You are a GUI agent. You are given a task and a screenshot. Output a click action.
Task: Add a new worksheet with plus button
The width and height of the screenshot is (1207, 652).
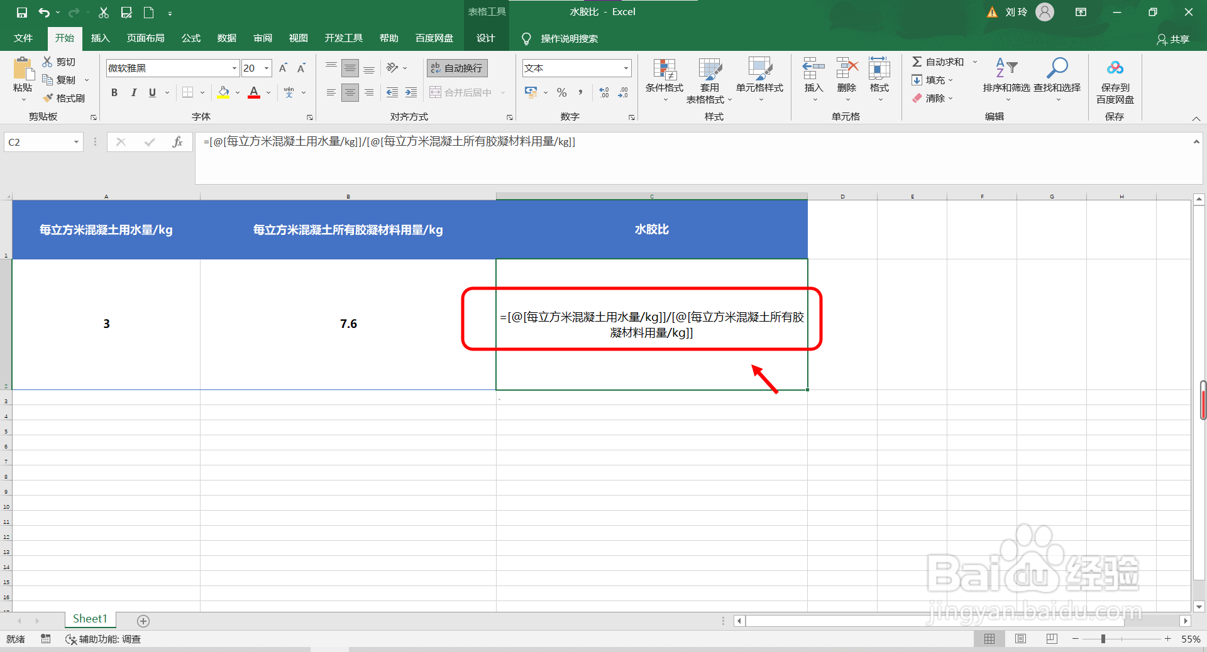(x=143, y=621)
